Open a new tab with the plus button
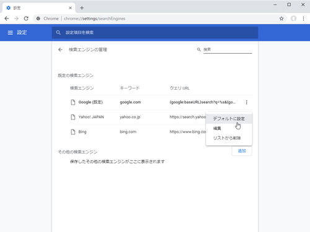 tap(82, 8)
